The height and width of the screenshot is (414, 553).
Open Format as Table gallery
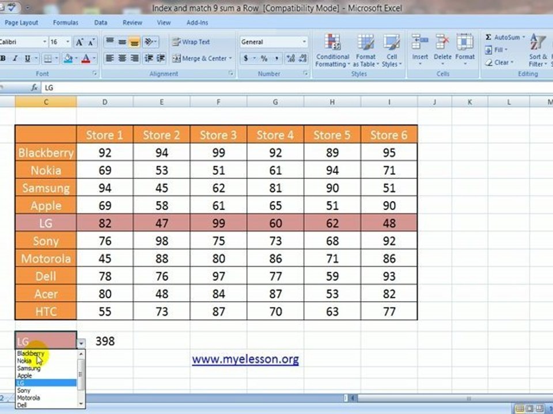pyautogui.click(x=365, y=51)
